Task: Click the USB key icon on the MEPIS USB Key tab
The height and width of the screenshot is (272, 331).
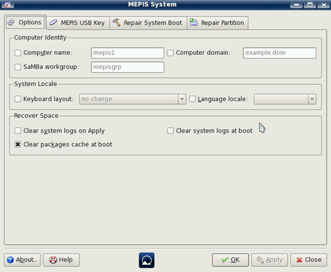Action: (x=53, y=23)
